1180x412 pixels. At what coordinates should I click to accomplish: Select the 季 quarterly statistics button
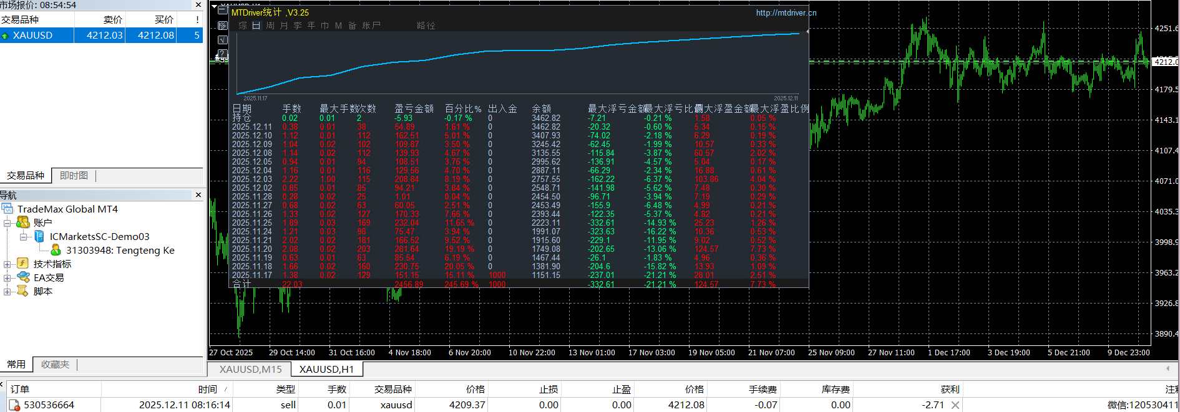[298, 26]
